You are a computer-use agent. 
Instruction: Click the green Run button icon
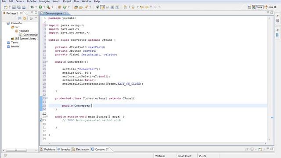coord(40,7)
